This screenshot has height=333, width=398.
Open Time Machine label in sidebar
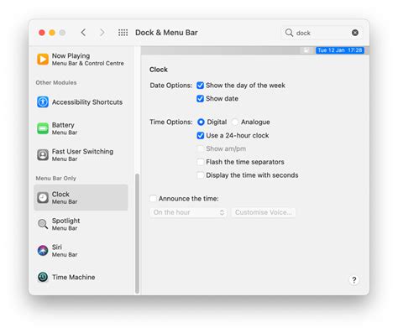click(74, 277)
